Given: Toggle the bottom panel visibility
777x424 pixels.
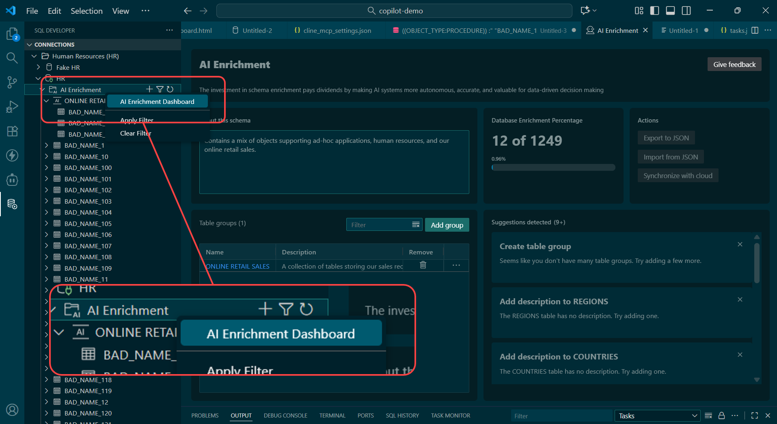Looking at the screenshot, I should click(670, 11).
